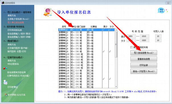
Task: Select row 参赛单位15 初一(15)班
Action: coord(87,68)
